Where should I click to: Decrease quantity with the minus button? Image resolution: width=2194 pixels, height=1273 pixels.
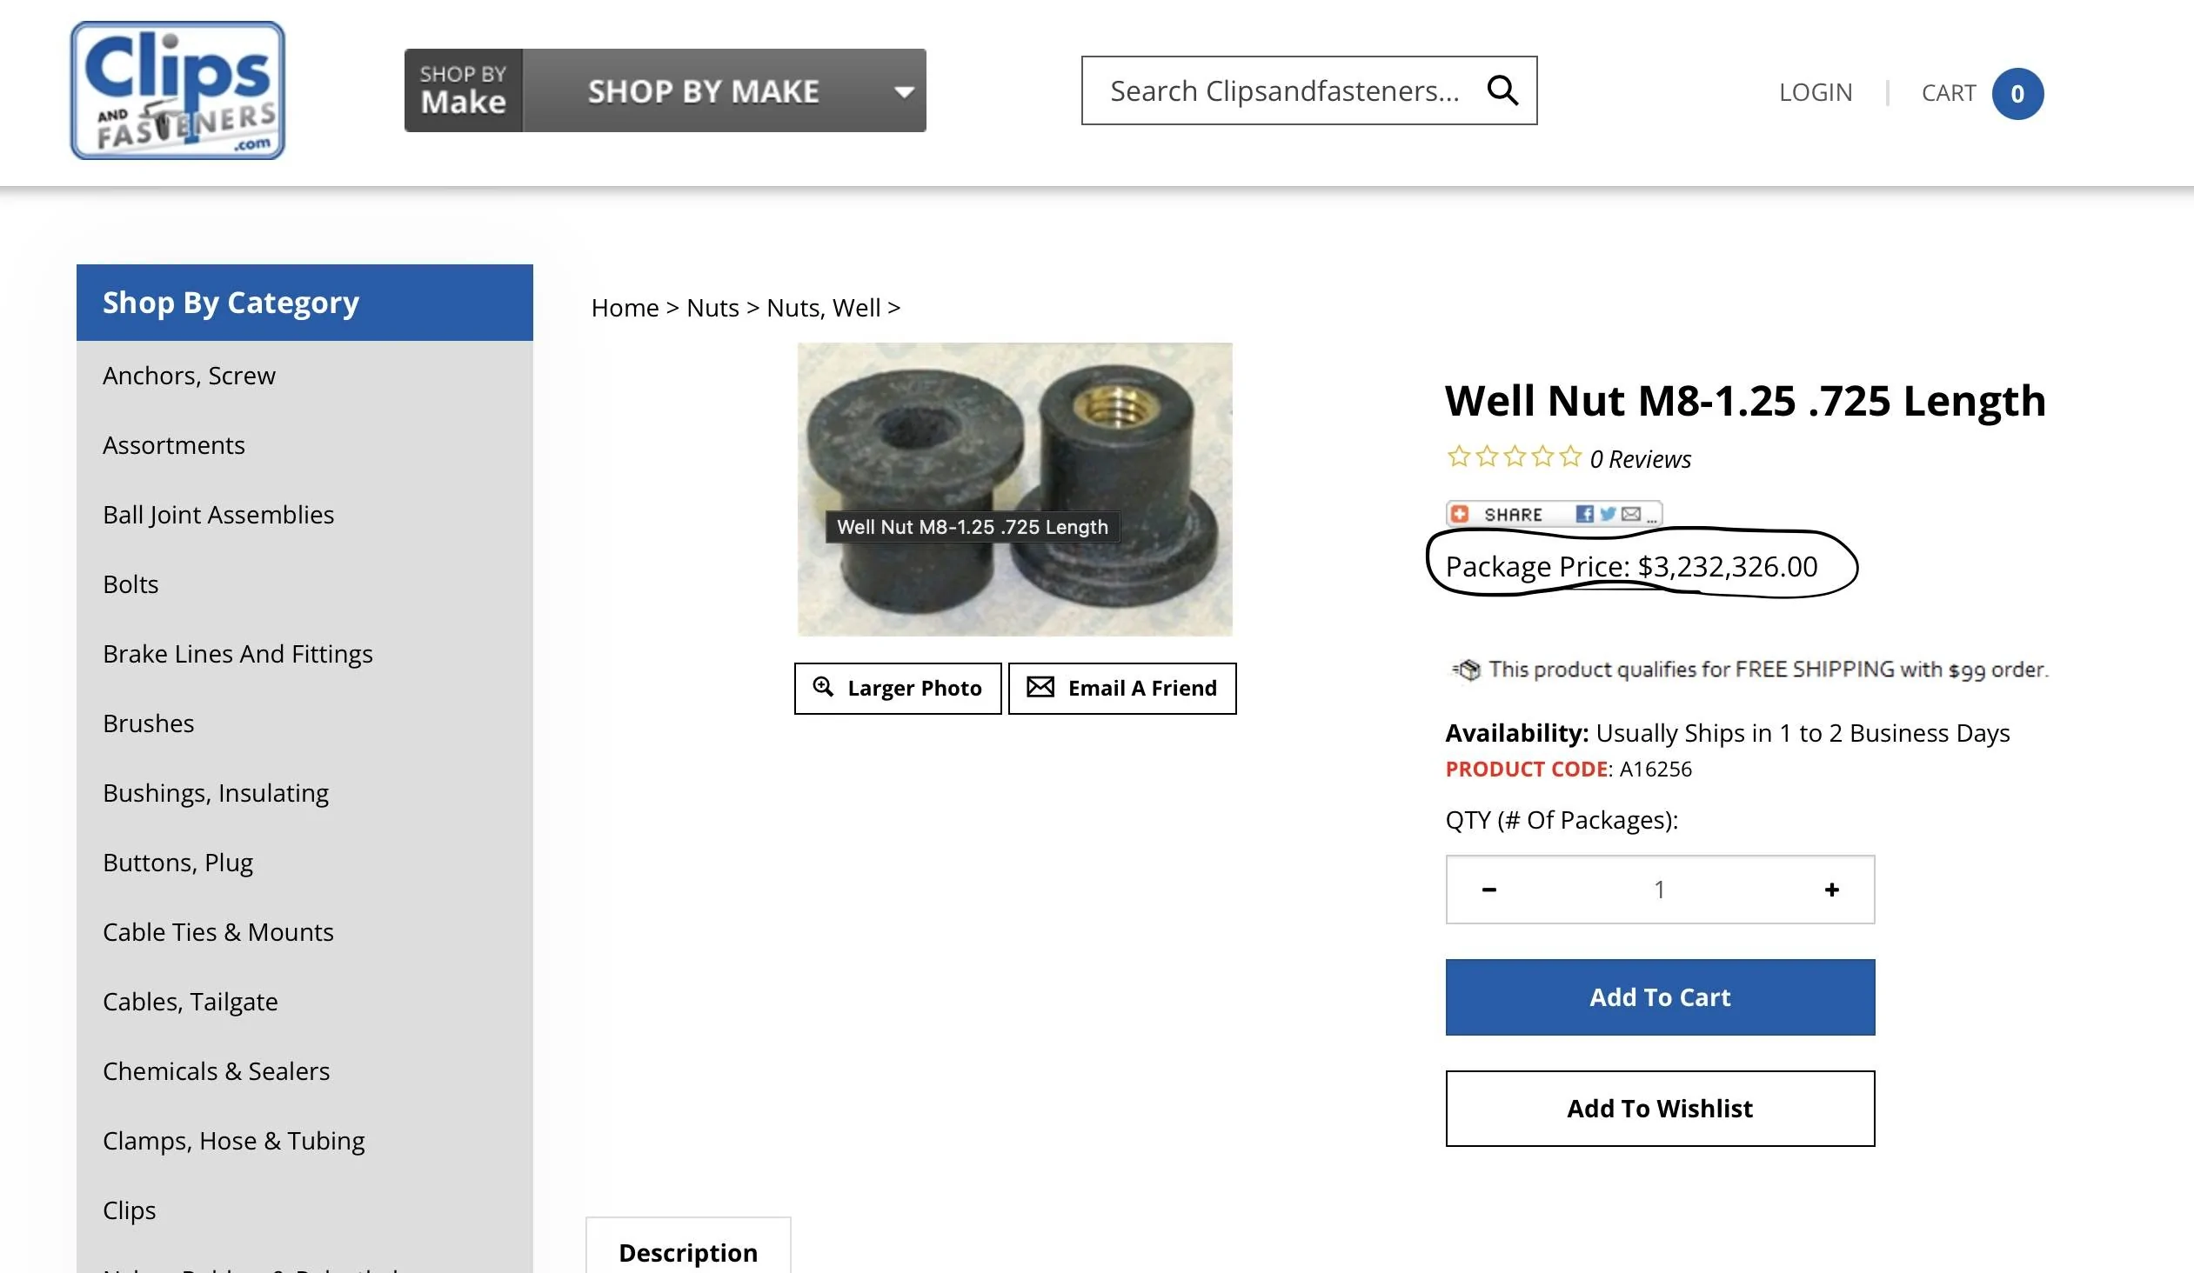pos(1488,890)
